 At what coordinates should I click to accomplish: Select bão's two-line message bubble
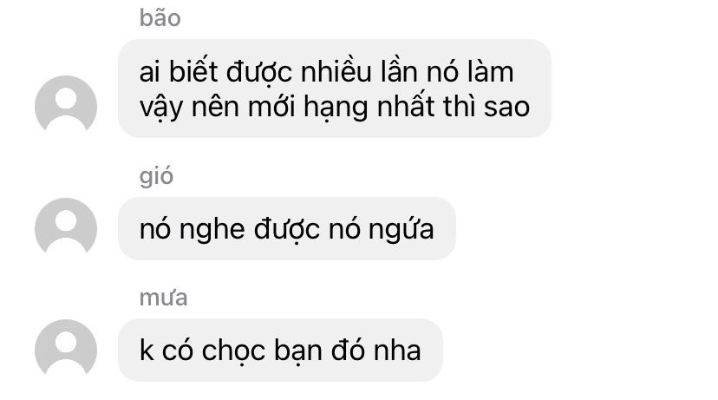335,89
